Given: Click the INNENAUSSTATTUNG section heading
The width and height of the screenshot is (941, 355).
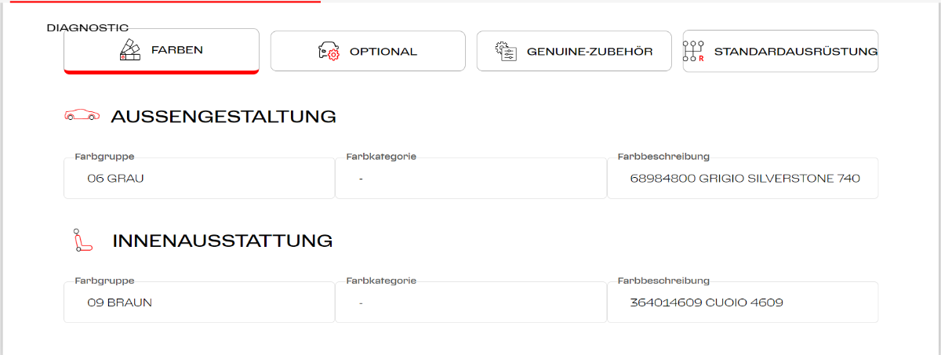Looking at the screenshot, I should pyautogui.click(x=223, y=241).
